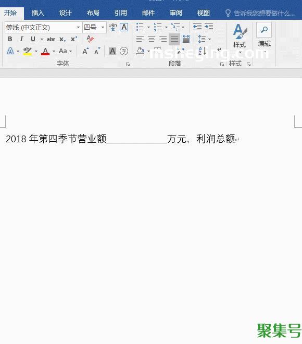Open the font name dropdown 等线
302x344 pixels.
[x=43, y=28]
